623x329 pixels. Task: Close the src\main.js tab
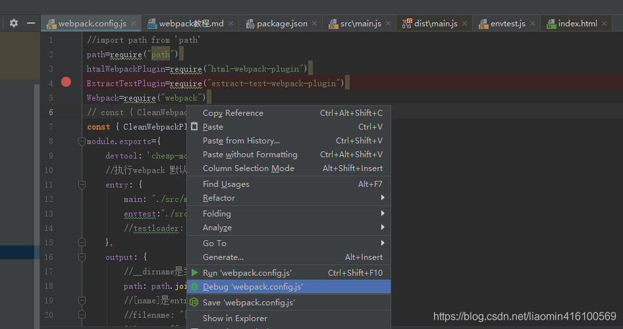[x=388, y=24]
